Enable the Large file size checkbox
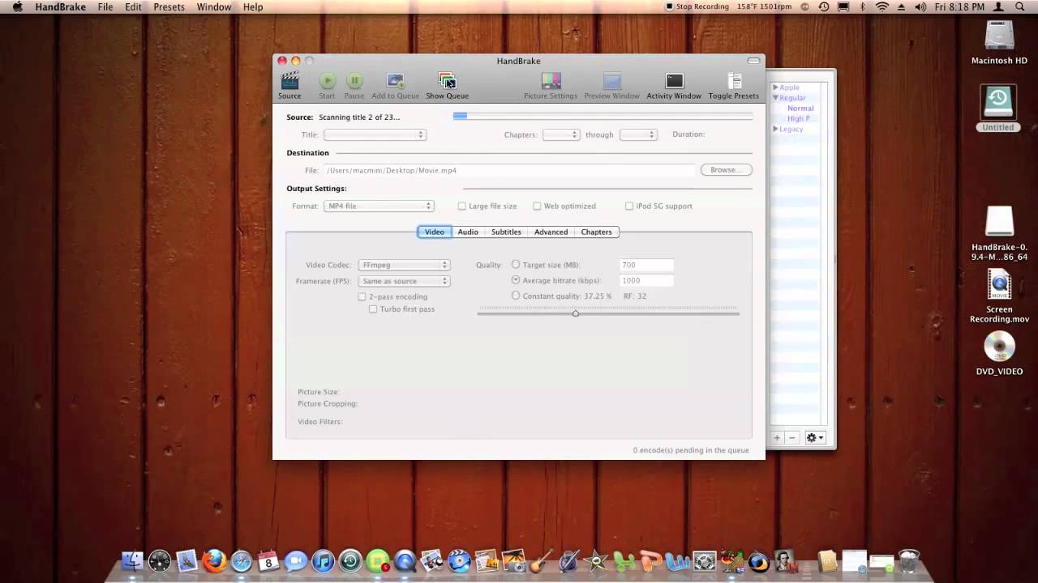The width and height of the screenshot is (1038, 583). point(461,206)
